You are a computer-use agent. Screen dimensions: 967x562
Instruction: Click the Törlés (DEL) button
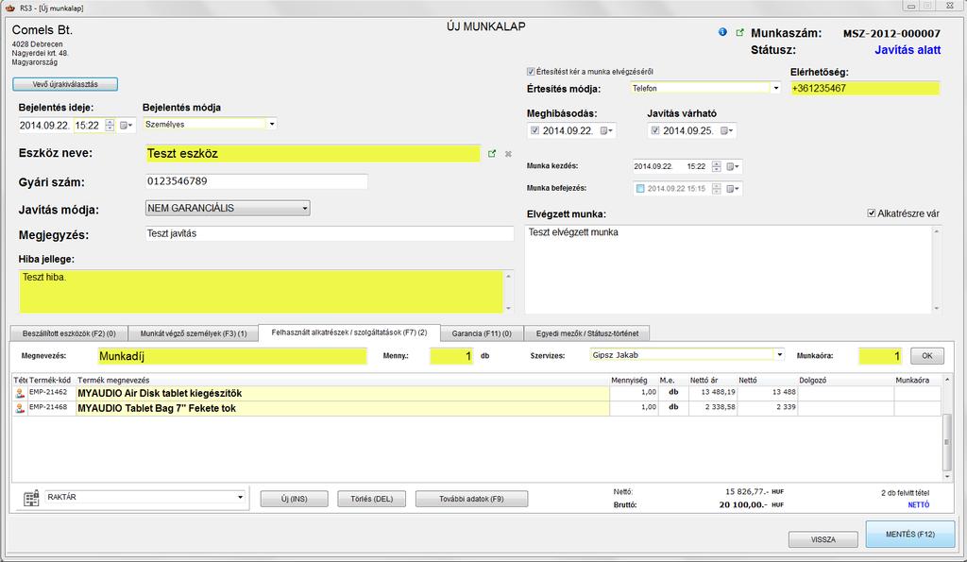[372, 499]
